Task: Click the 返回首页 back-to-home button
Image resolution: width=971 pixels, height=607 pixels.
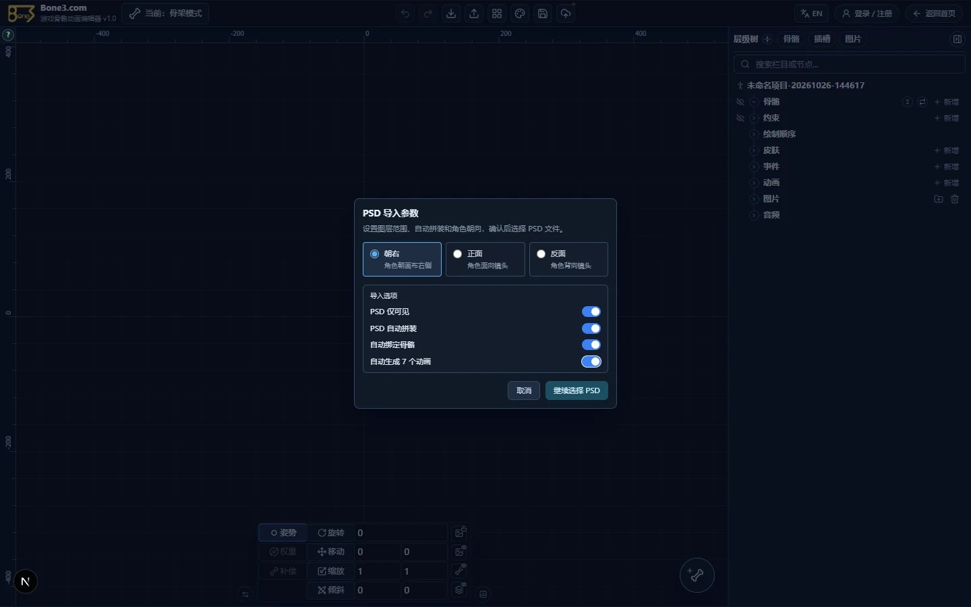Action: pyautogui.click(x=934, y=13)
